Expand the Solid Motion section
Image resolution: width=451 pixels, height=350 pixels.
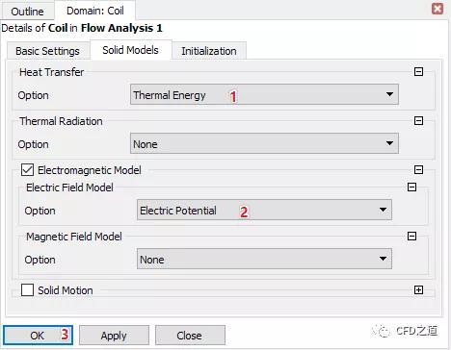pos(418,290)
